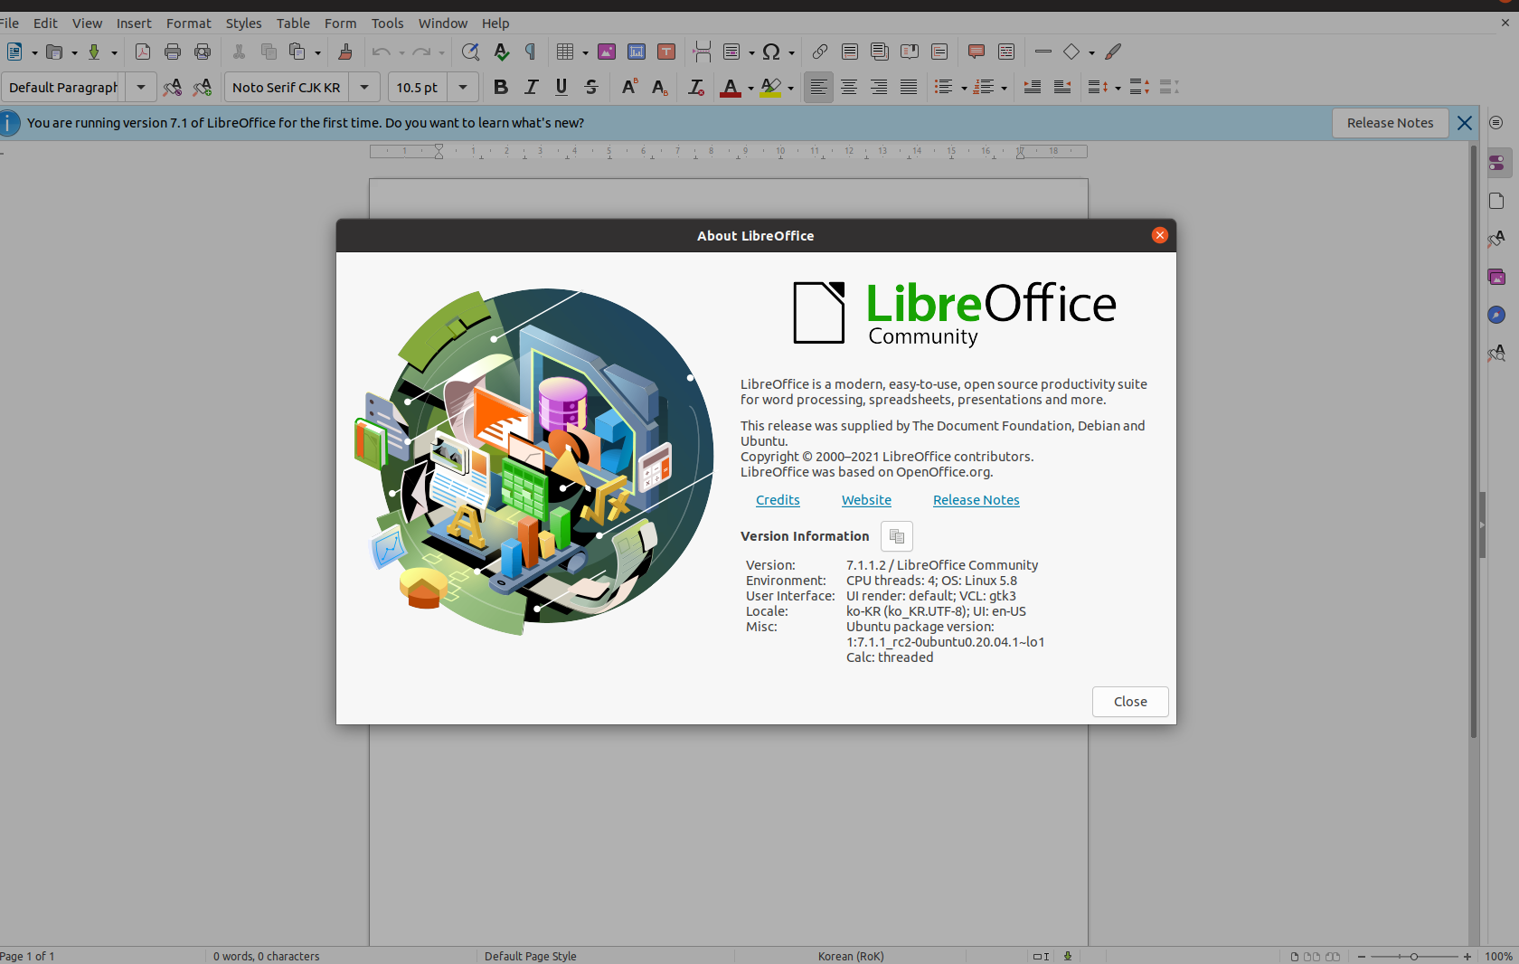Screen dimensions: 1519x964
Task: Click the Superscript icon
Action: click(629, 87)
